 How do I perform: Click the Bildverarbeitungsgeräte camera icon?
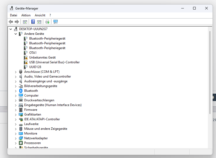[21, 86]
